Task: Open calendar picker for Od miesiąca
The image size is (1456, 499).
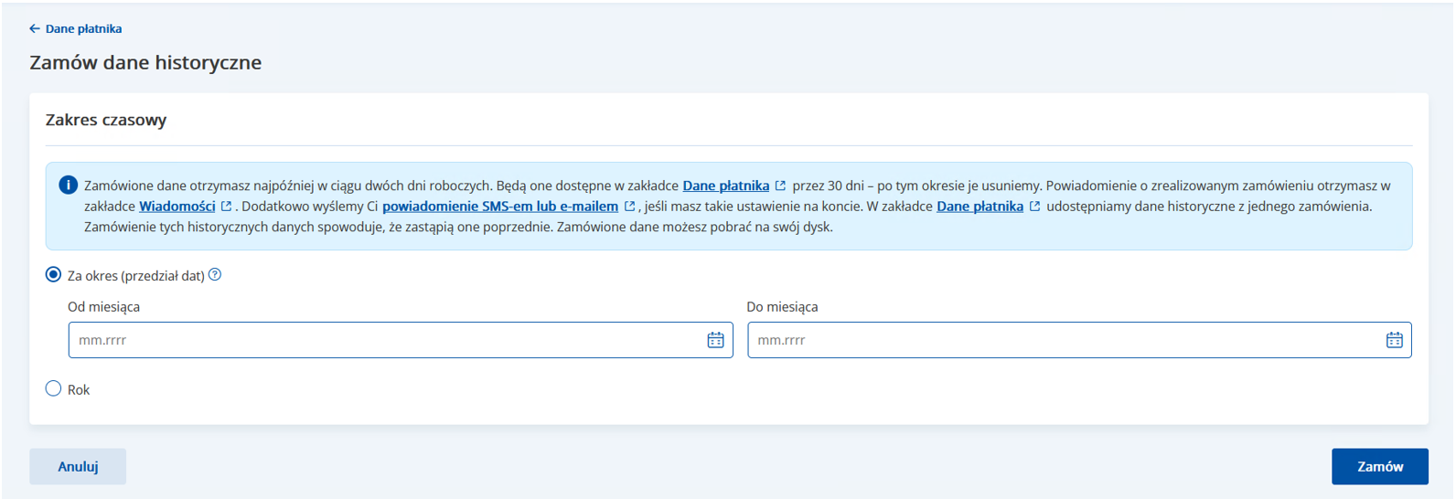Action: [715, 340]
